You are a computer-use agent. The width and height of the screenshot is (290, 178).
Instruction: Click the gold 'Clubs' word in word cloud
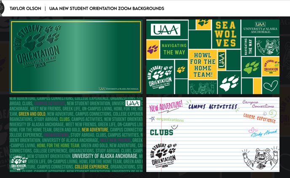[x=64, y=119]
